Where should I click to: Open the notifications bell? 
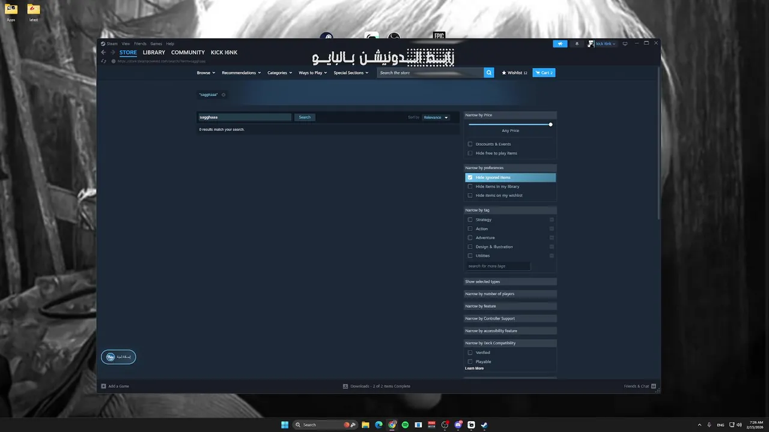coord(577,44)
